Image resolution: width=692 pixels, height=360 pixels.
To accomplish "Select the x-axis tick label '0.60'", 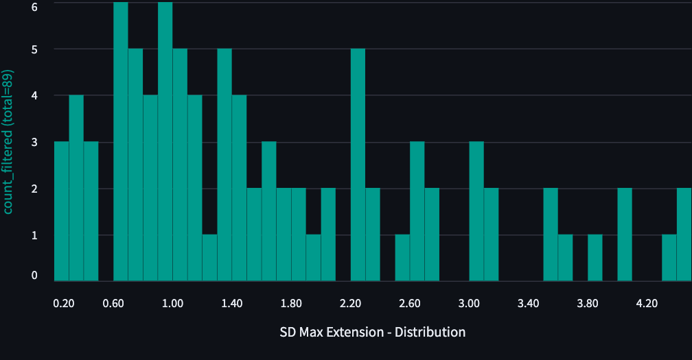I will pos(113,303).
